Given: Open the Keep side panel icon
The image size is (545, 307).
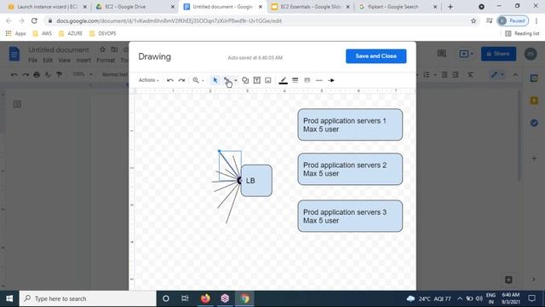Looking at the screenshot, I should pos(534,101).
